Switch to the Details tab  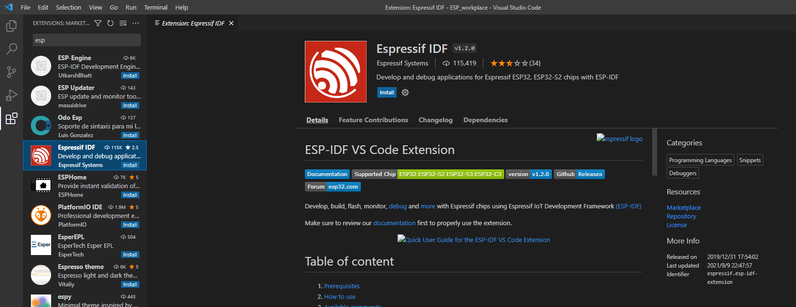click(317, 120)
